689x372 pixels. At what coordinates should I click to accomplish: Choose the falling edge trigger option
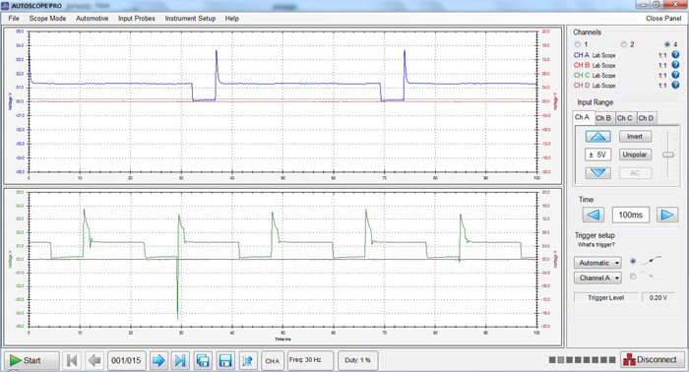point(633,277)
